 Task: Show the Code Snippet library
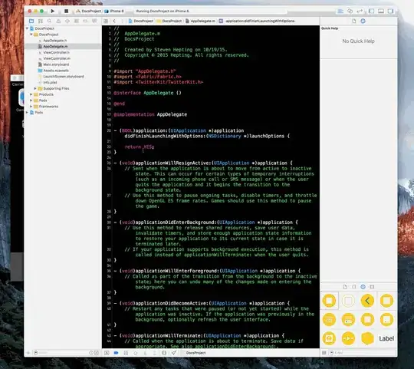[353, 287]
